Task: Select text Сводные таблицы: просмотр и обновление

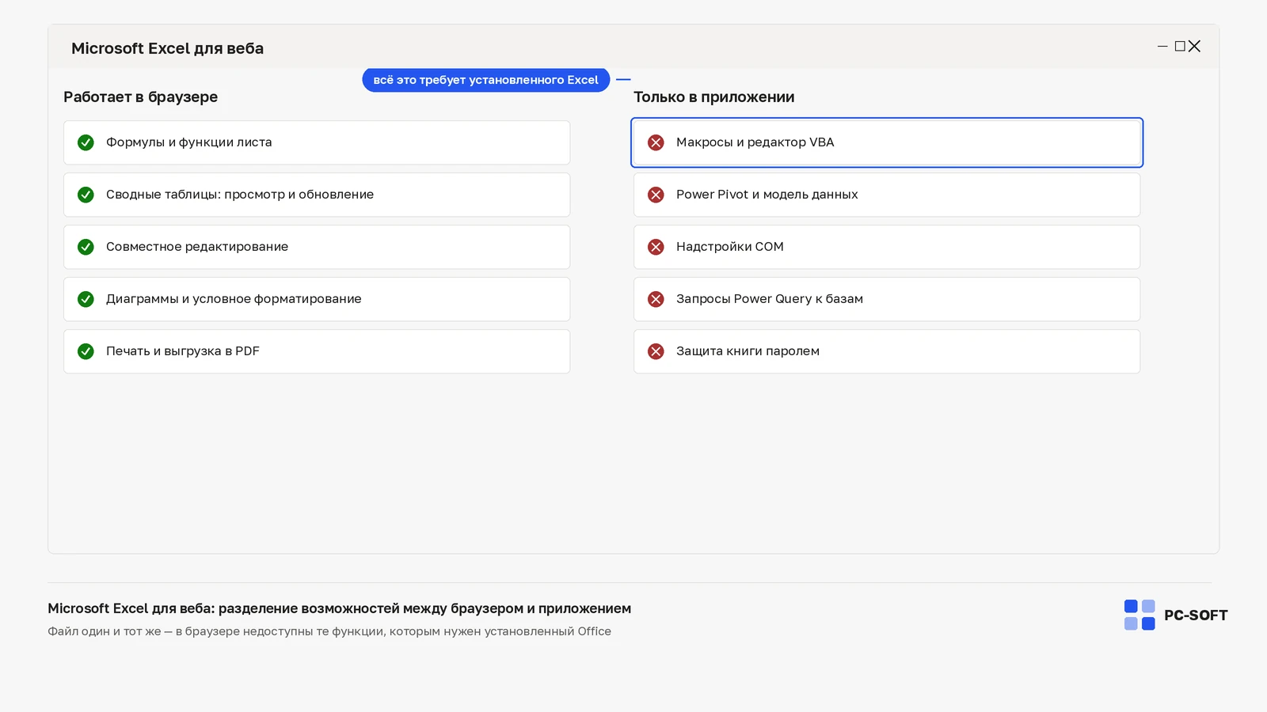Action: point(240,195)
